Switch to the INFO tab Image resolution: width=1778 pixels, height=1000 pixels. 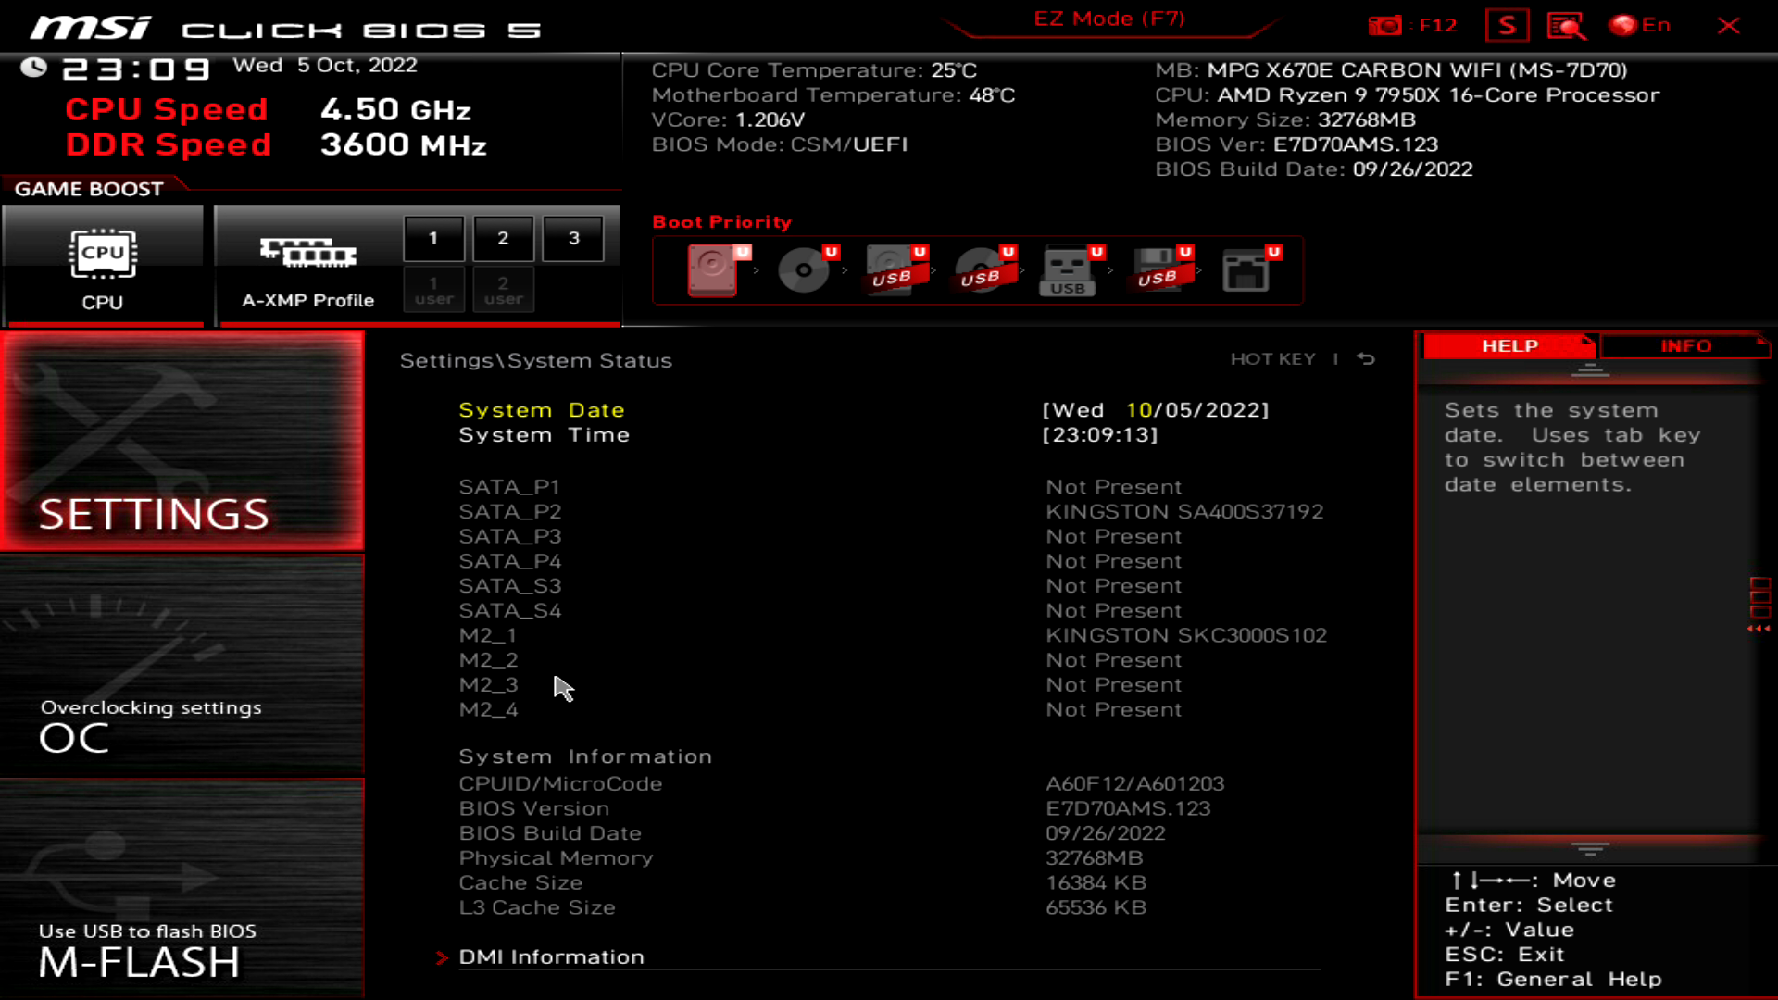1684,345
